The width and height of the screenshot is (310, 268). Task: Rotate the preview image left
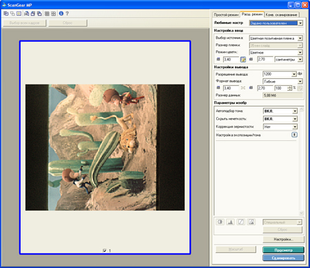click(x=33, y=14)
